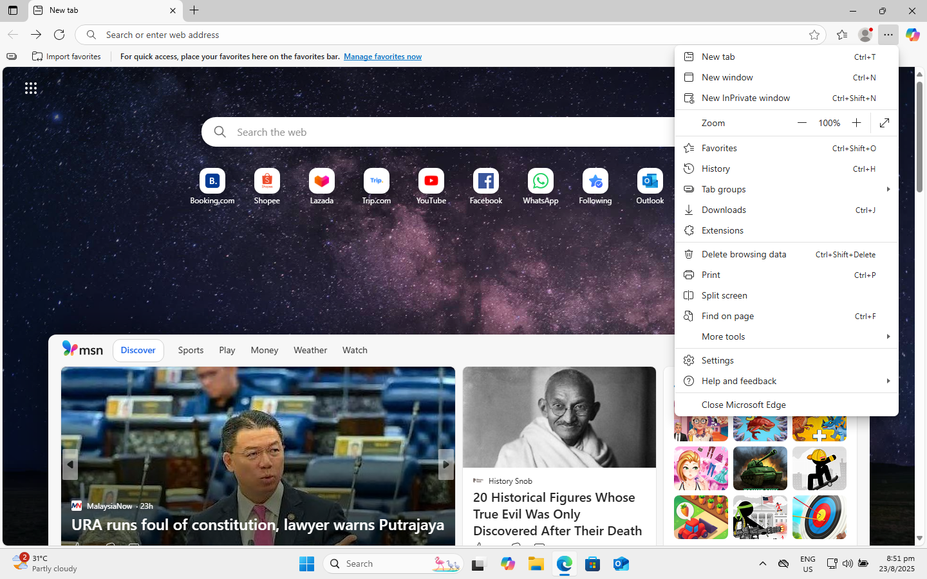Switch to the Weather tab on MSN

[x=310, y=350]
